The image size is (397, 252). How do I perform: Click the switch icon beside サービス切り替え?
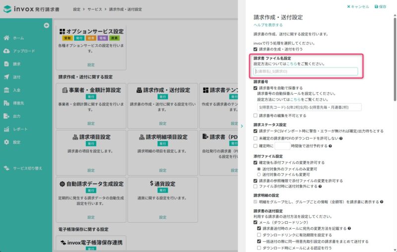6,168
